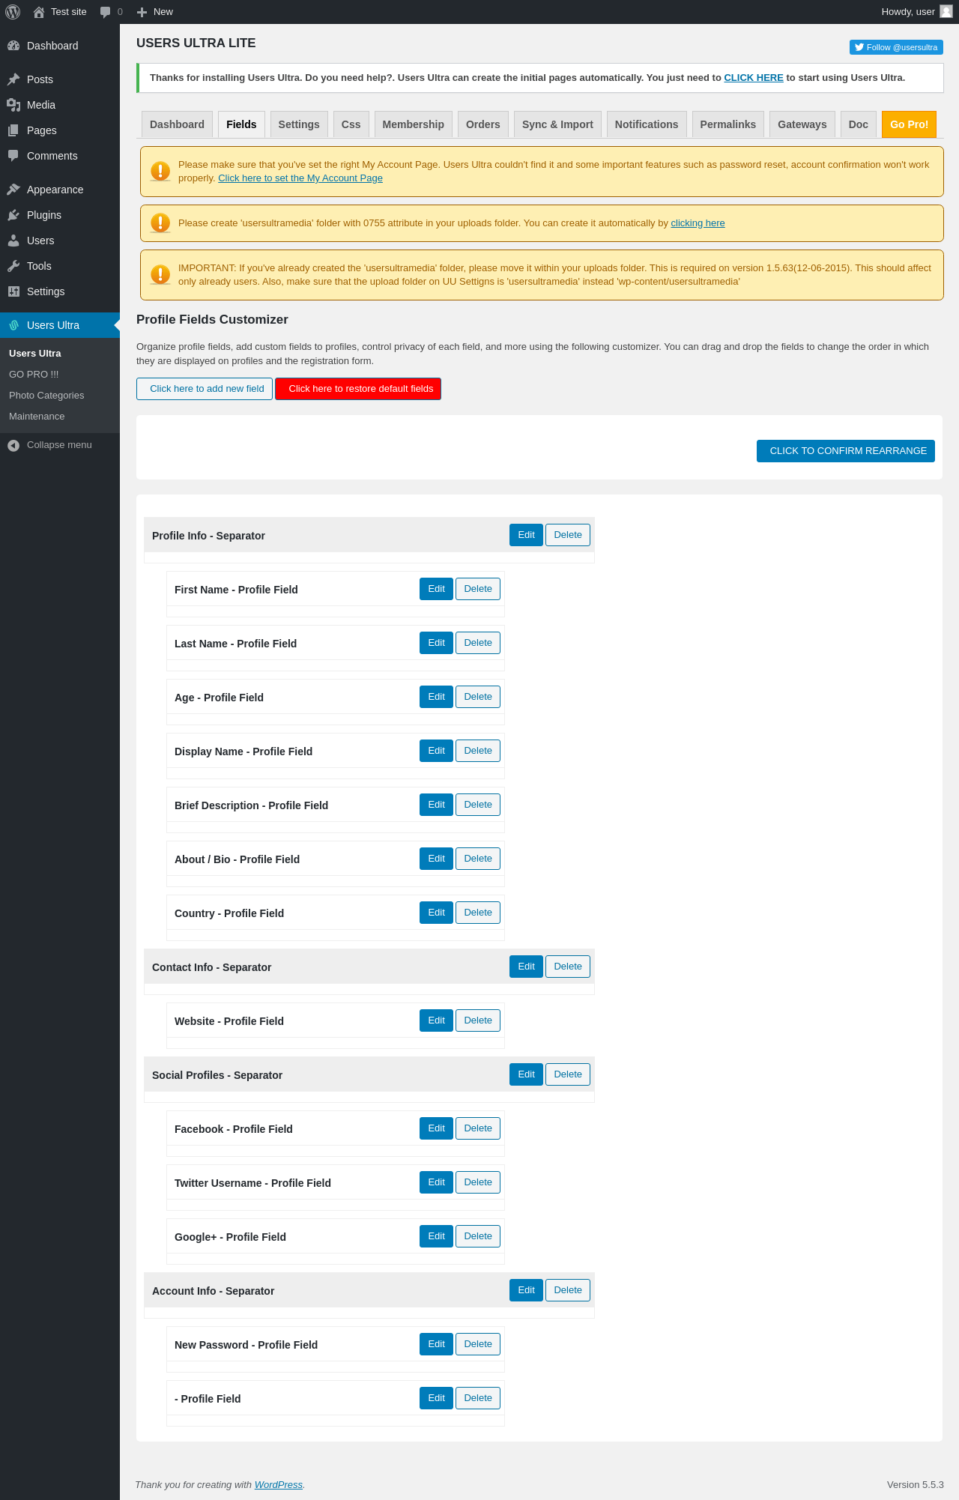Click the Settings sliders icon
Viewport: 959px width, 1500px height.
click(13, 291)
